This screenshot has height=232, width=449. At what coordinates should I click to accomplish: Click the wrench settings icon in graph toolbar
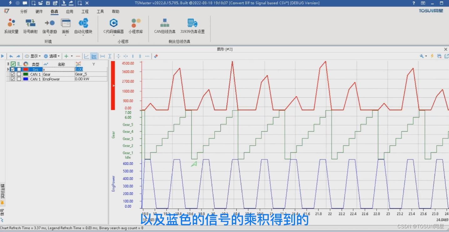point(421,56)
